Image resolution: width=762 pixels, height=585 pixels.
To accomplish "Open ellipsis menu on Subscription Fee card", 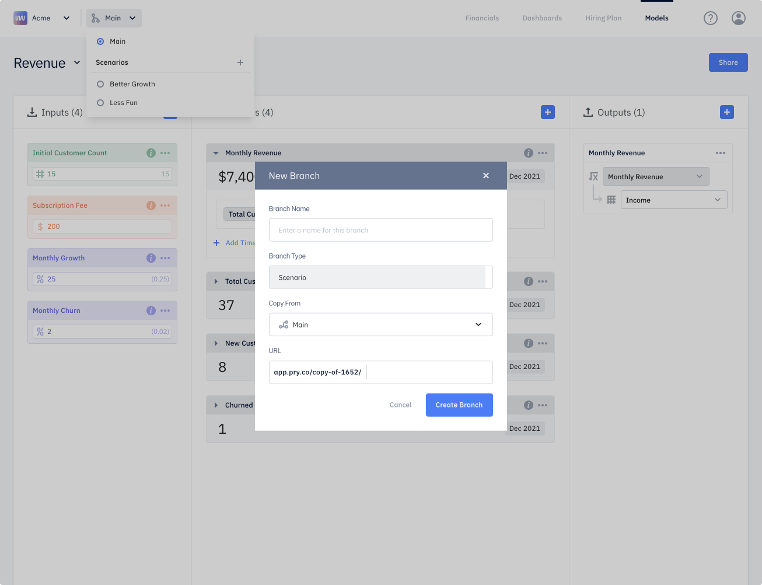I will pos(165,206).
